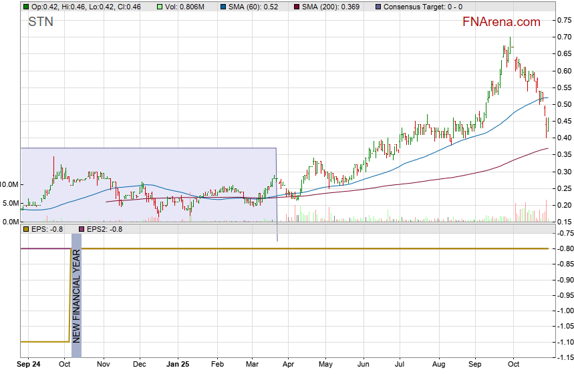Click the SMA (60): 0.52 legend text
Image resolution: width=574 pixels, height=378 pixels.
pos(254,7)
